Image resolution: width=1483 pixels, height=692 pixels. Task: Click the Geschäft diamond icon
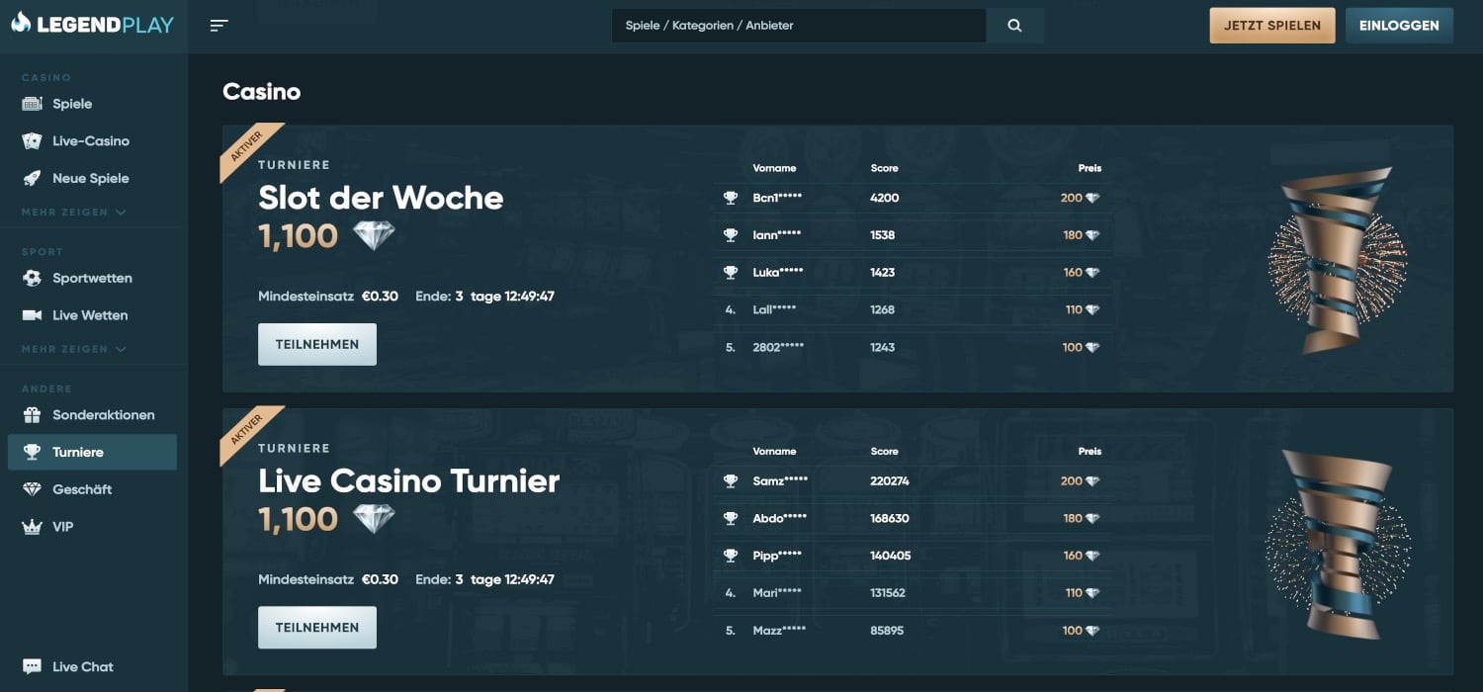point(33,489)
